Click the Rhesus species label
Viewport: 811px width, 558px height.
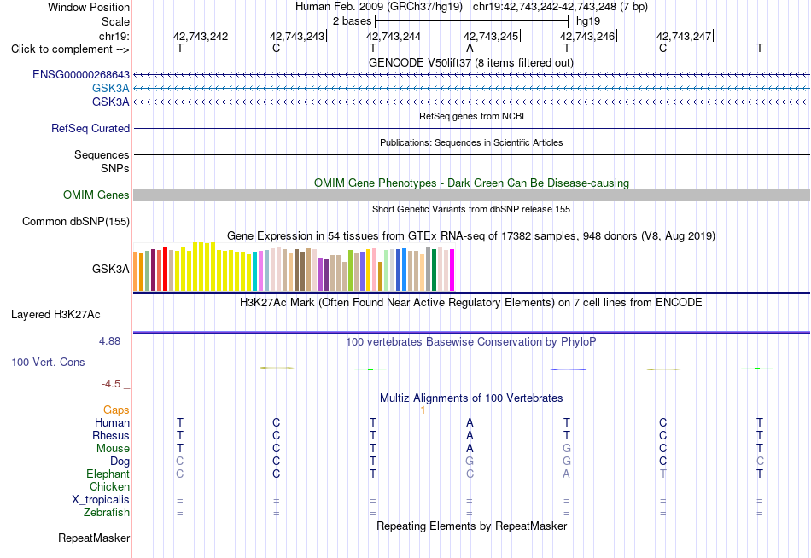point(111,436)
